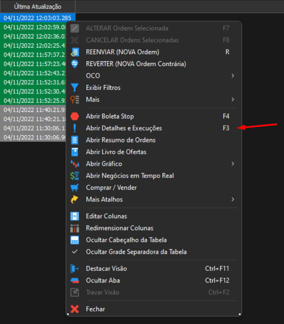The image size is (284, 324).
Task: Click the Destacar Visão detach icon
Action: tap(75, 269)
